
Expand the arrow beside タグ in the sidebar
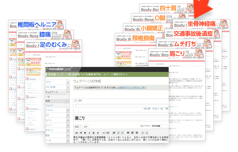68,115
